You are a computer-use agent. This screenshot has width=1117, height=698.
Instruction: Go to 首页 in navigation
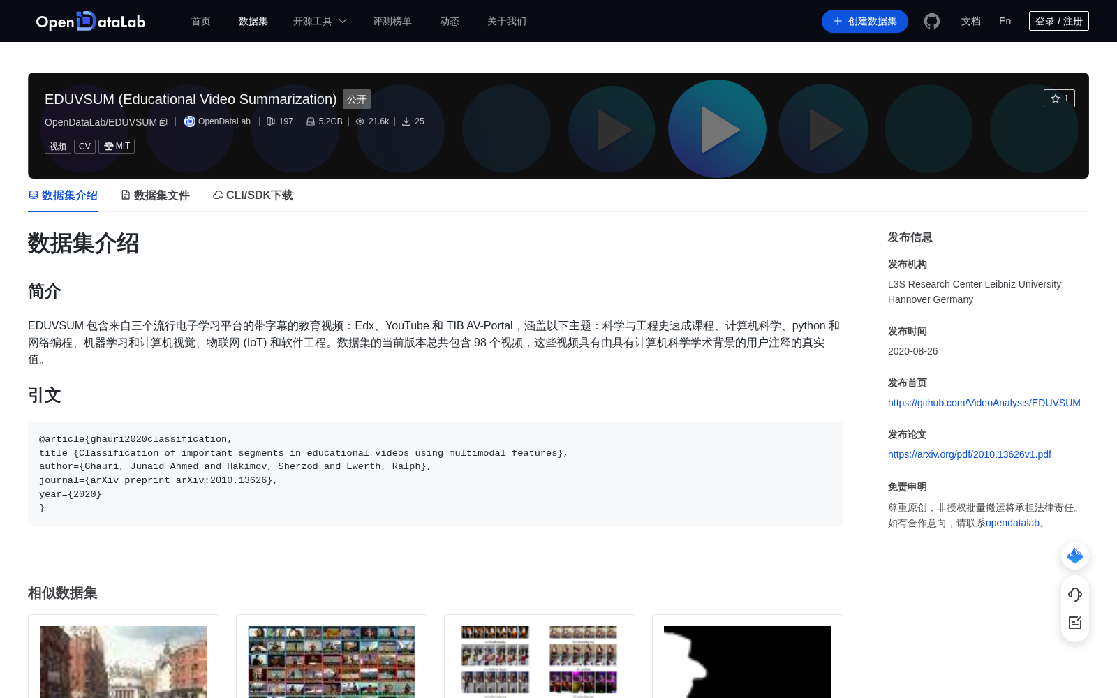201,21
